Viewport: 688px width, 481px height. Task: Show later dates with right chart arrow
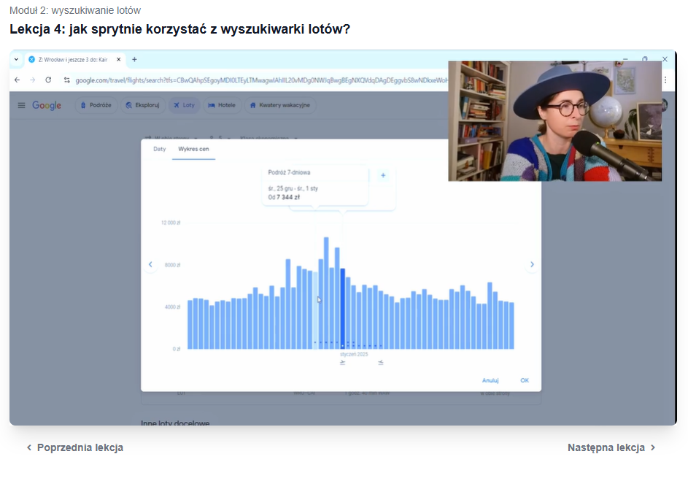tap(532, 264)
